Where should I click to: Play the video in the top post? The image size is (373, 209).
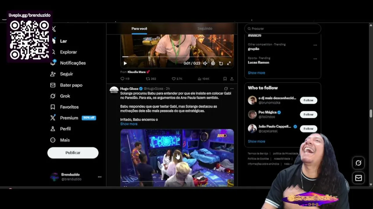tap(125, 63)
